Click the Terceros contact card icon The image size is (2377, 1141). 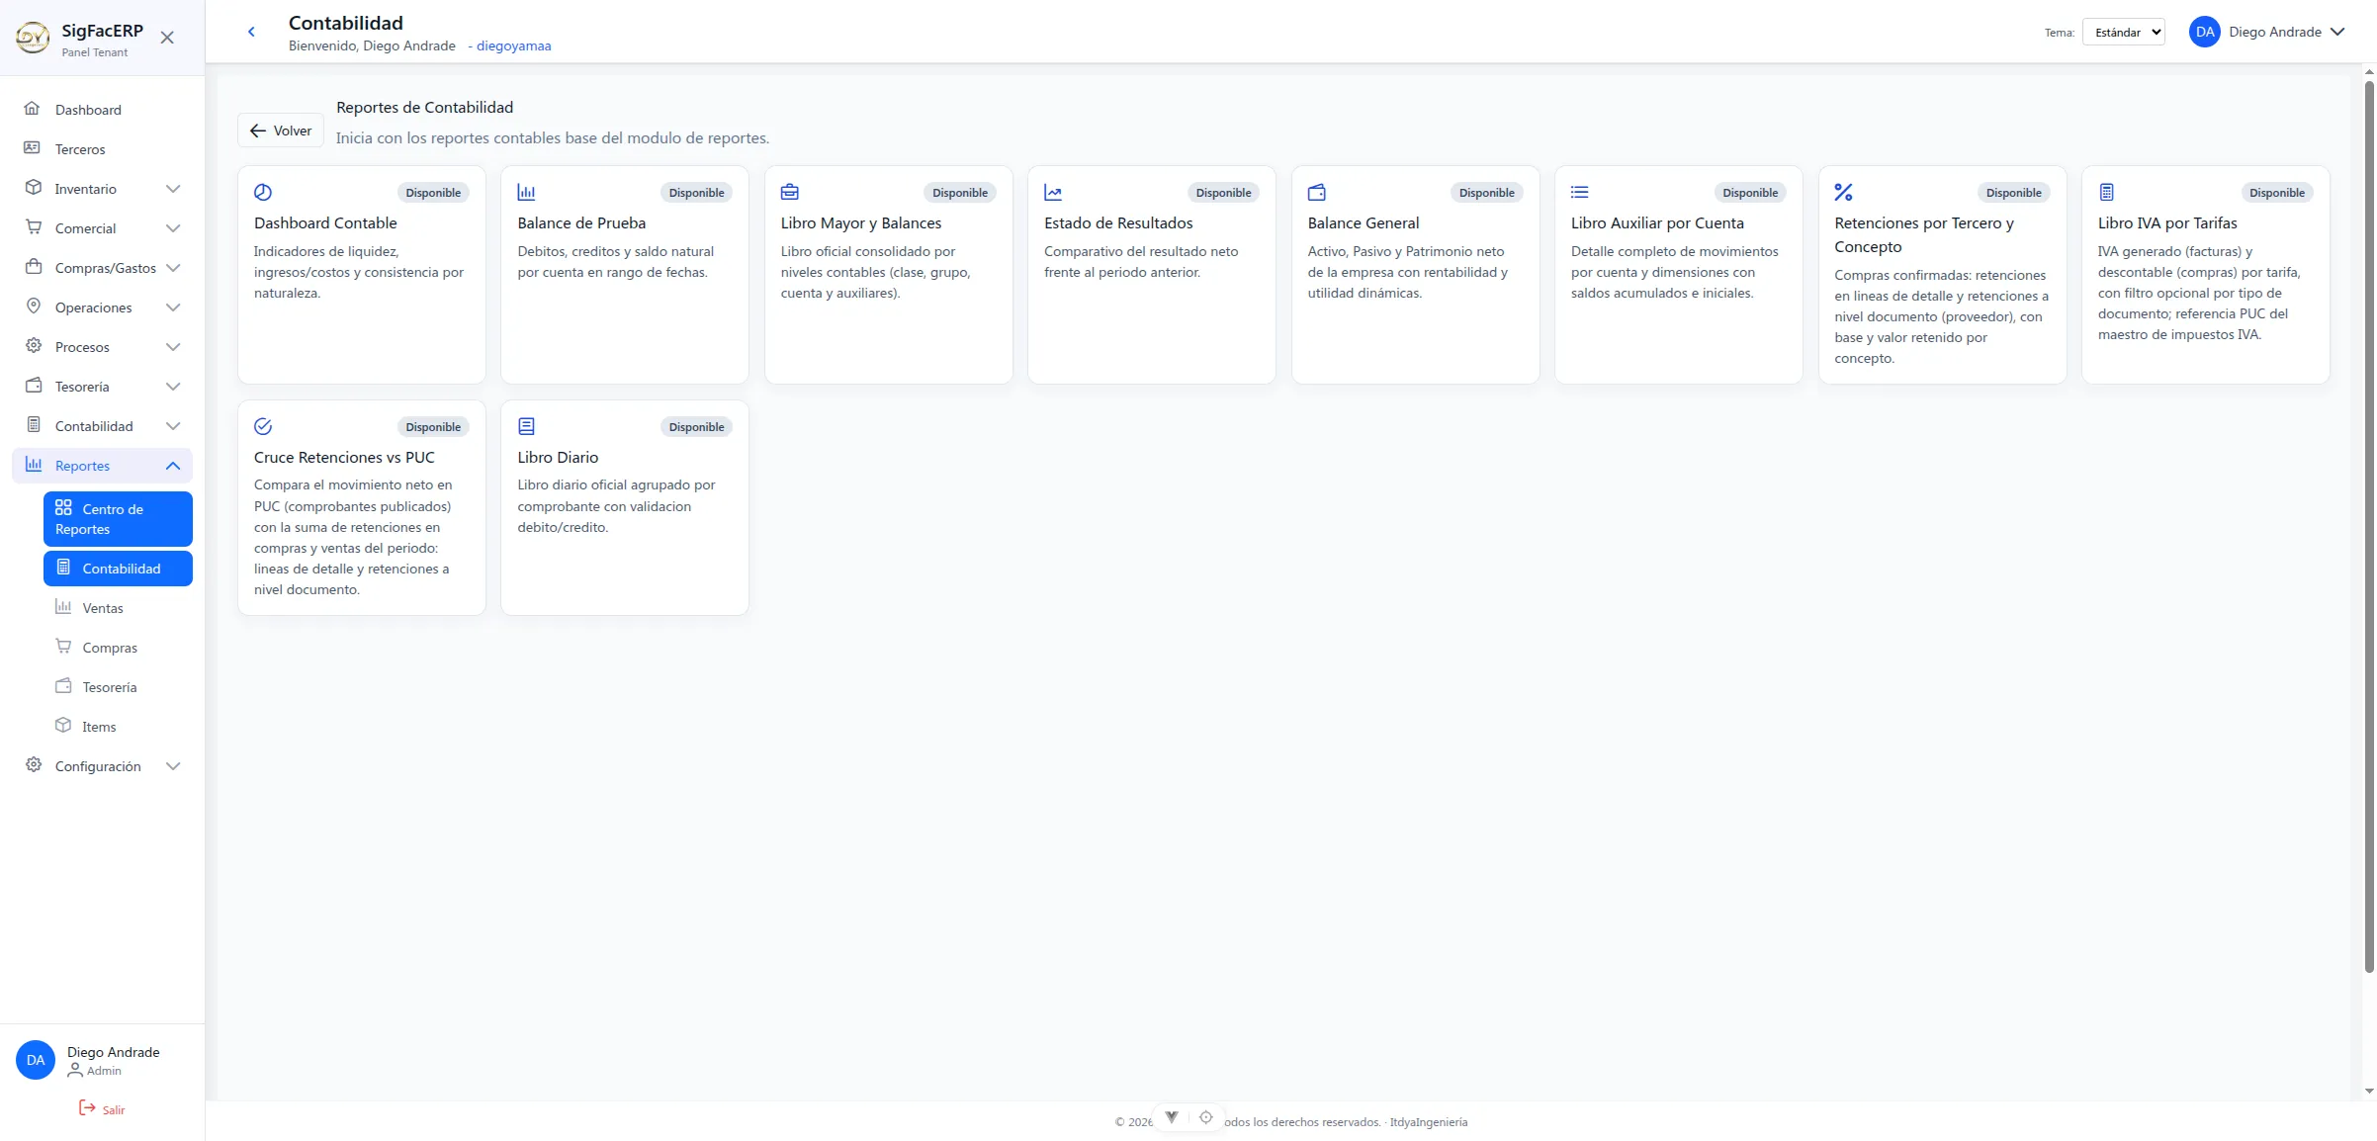(x=32, y=148)
